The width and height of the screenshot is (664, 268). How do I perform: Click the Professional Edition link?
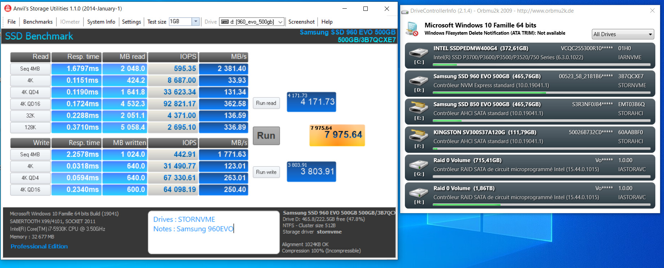click(x=39, y=246)
